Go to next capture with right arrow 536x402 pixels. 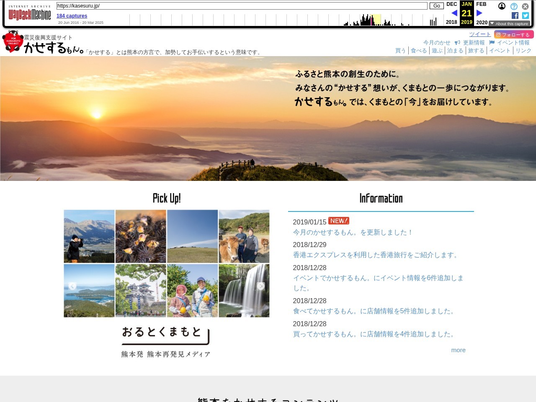[479, 13]
